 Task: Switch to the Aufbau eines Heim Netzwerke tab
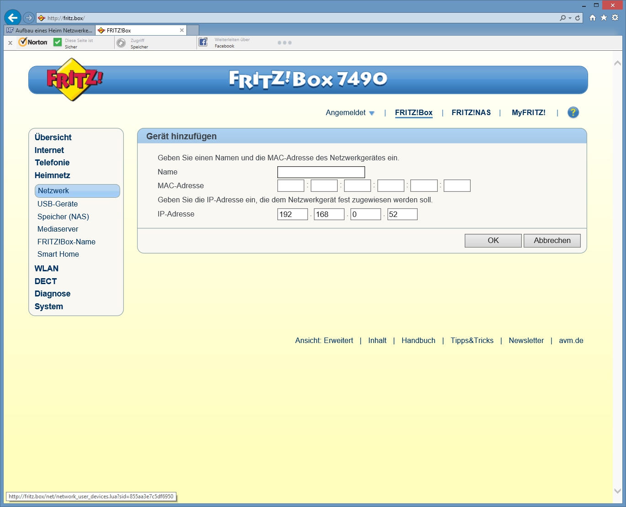pyautogui.click(x=49, y=30)
